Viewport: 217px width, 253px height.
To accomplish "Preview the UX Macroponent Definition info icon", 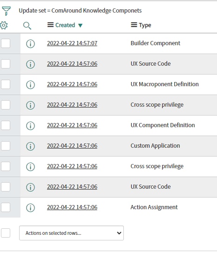I will [30, 85].
